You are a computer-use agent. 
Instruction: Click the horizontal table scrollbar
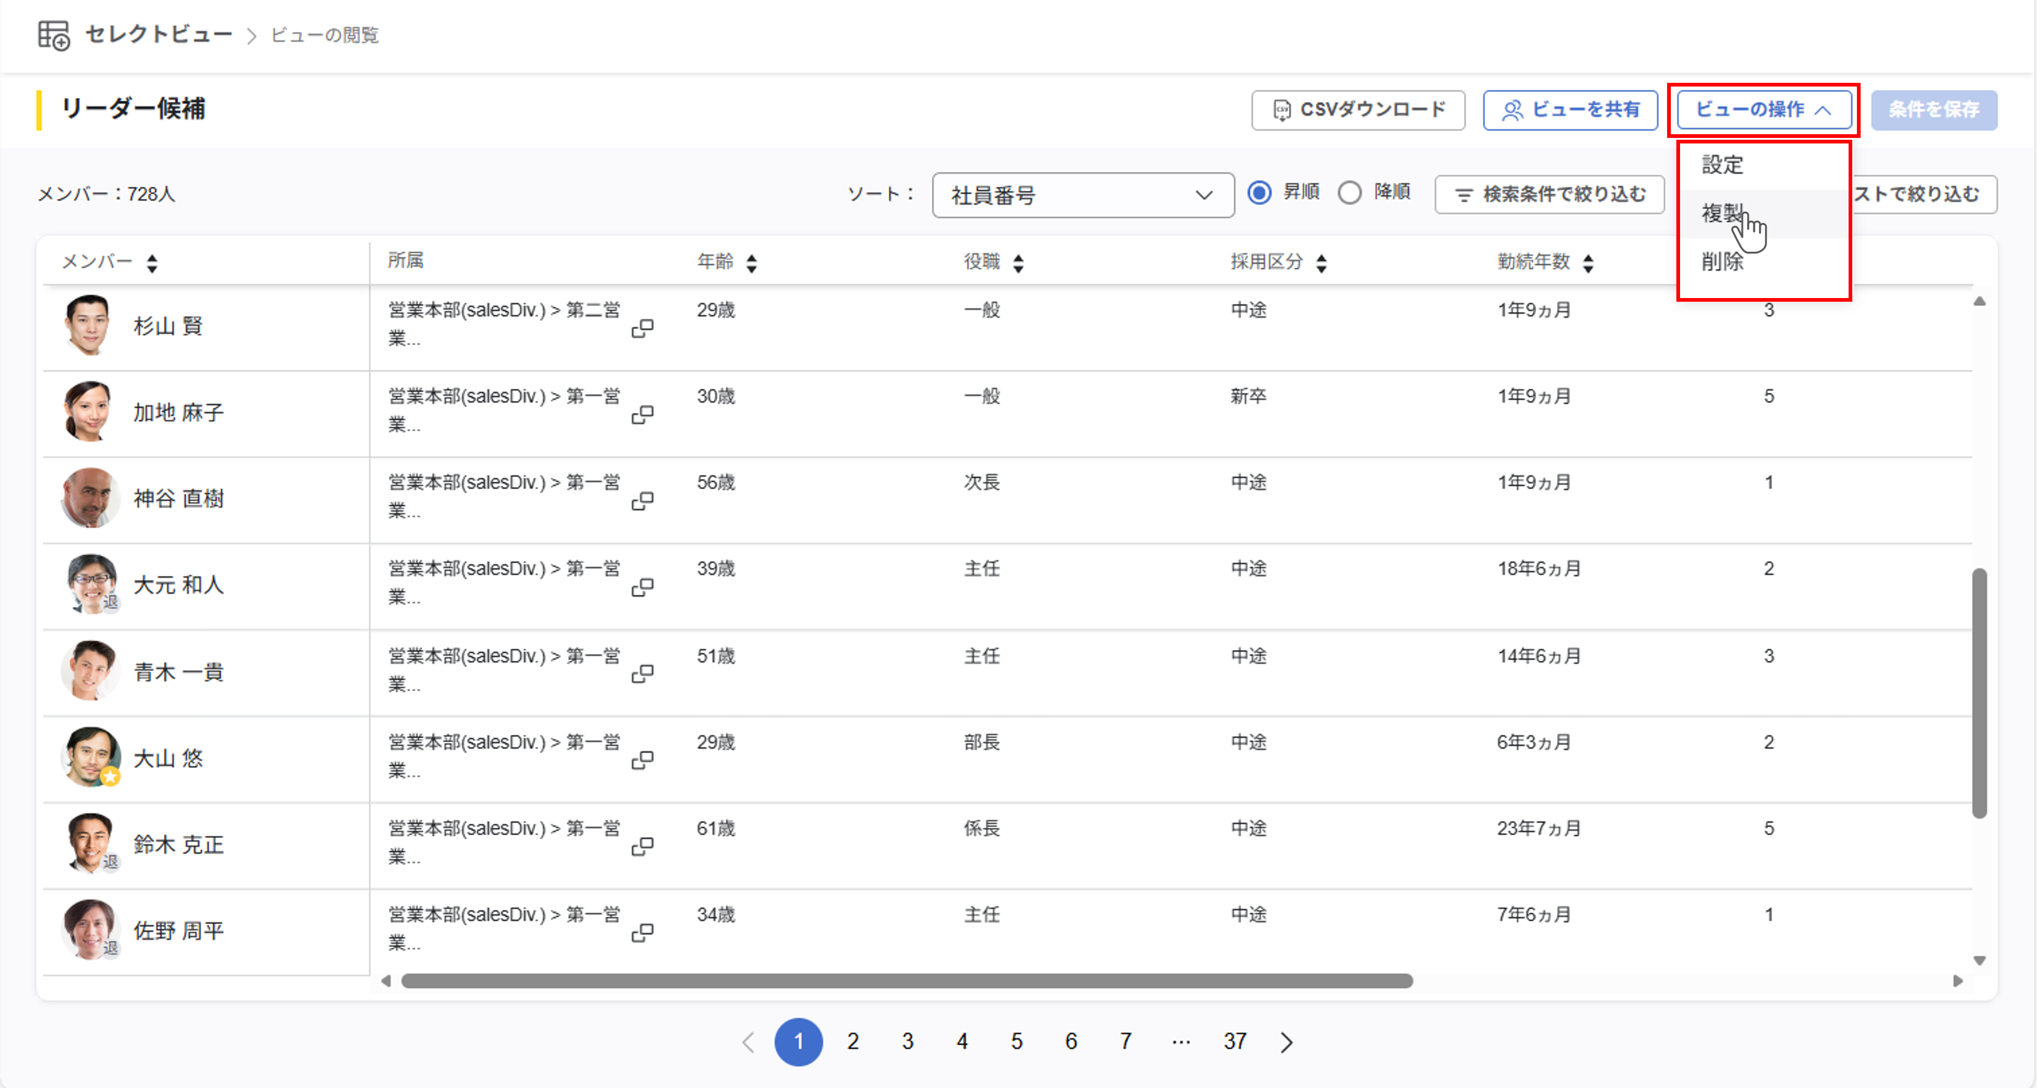click(x=906, y=981)
